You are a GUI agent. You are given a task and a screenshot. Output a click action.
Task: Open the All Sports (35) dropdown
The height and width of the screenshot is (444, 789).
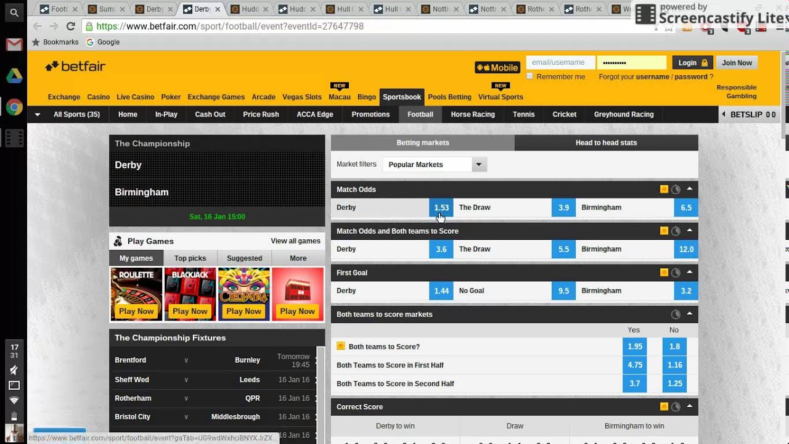click(68, 114)
